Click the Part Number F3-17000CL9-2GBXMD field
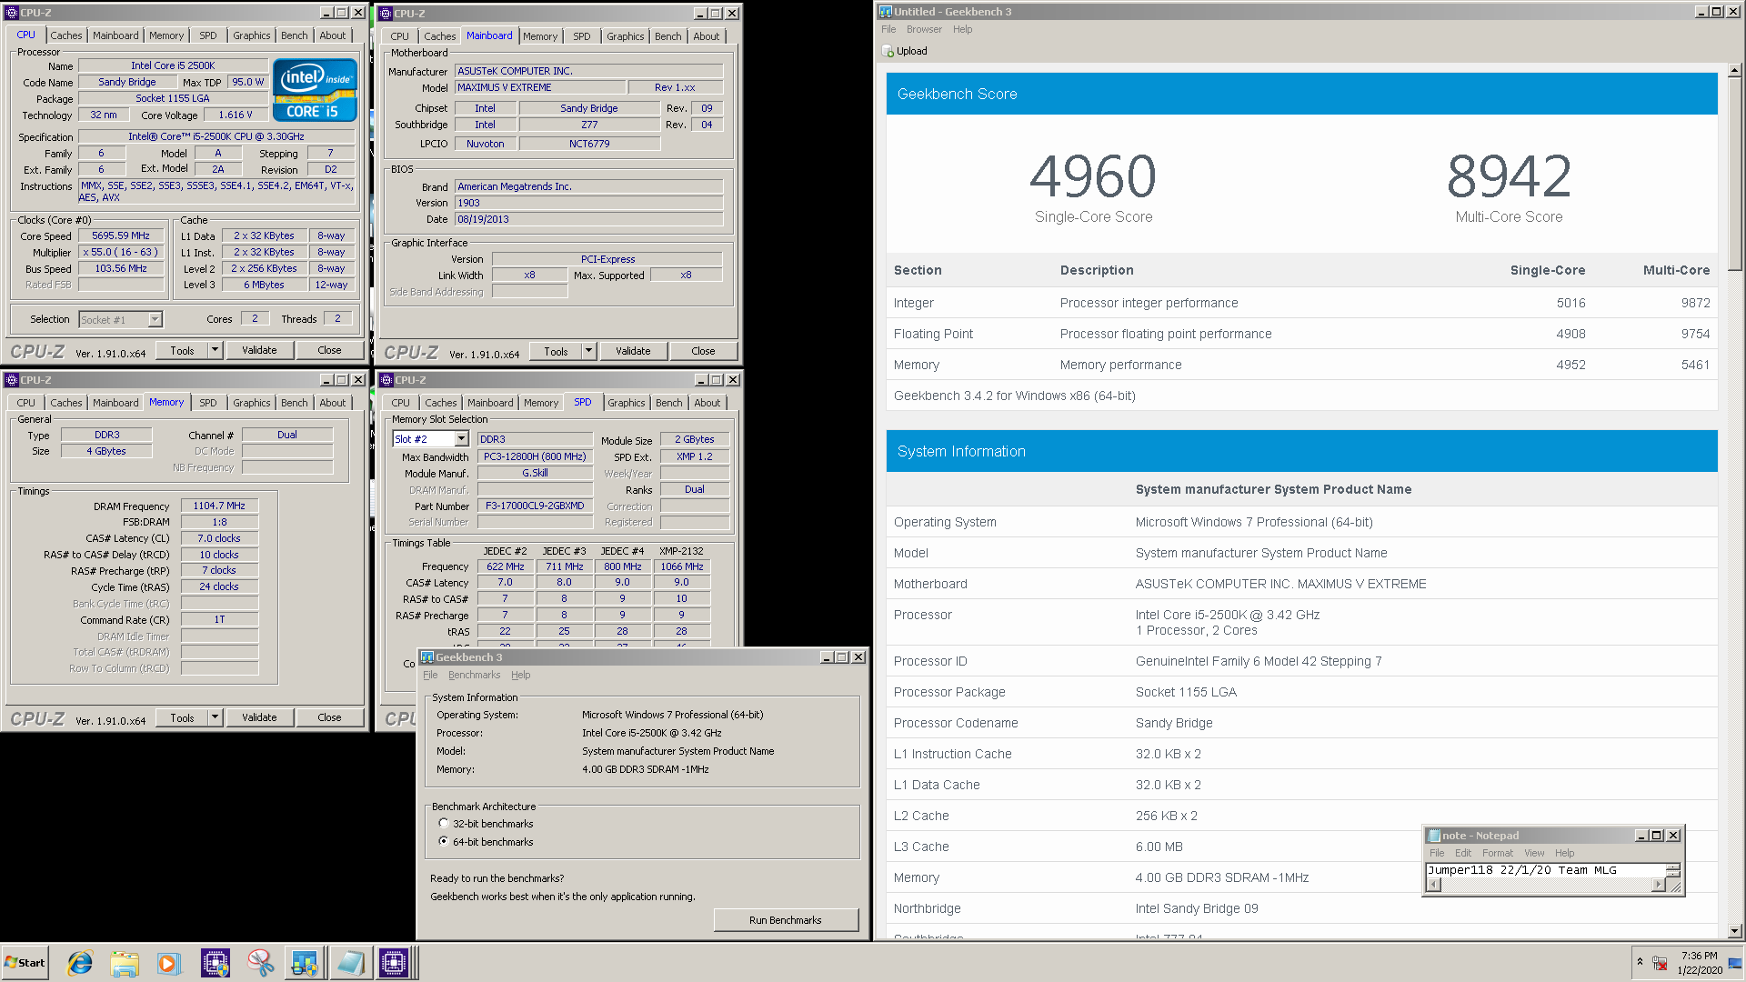The height and width of the screenshot is (982, 1746). (535, 506)
